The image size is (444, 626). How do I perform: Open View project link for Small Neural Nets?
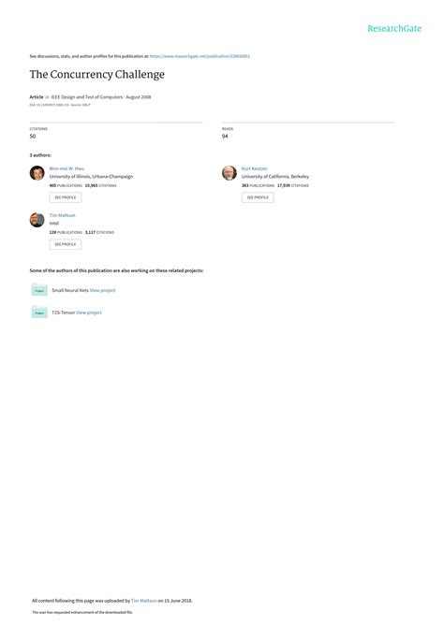(x=103, y=290)
